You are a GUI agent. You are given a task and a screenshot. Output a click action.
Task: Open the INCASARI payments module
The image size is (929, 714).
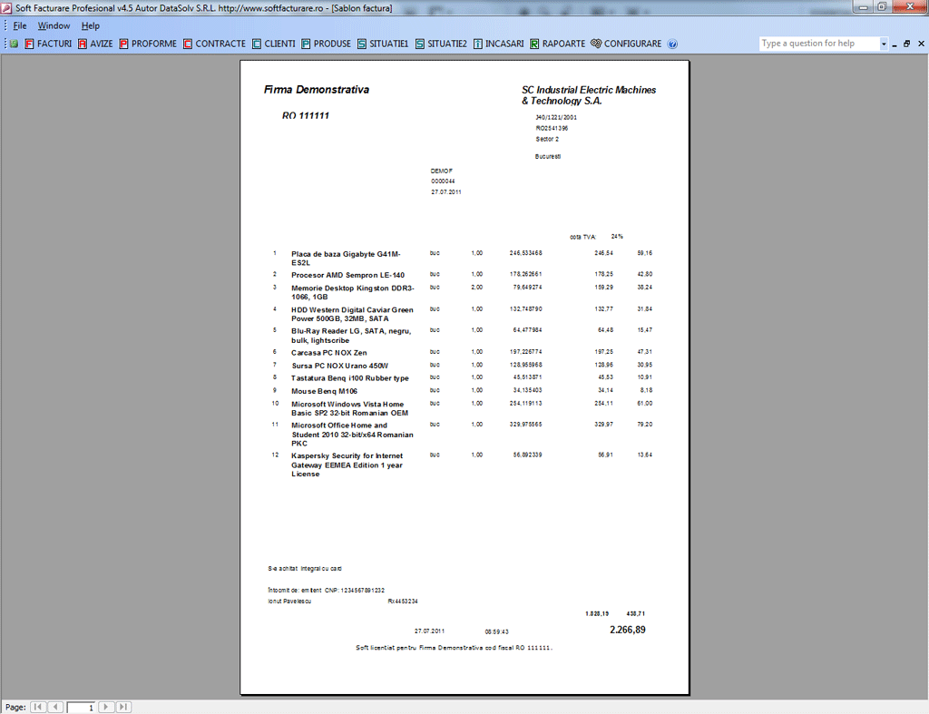[498, 44]
